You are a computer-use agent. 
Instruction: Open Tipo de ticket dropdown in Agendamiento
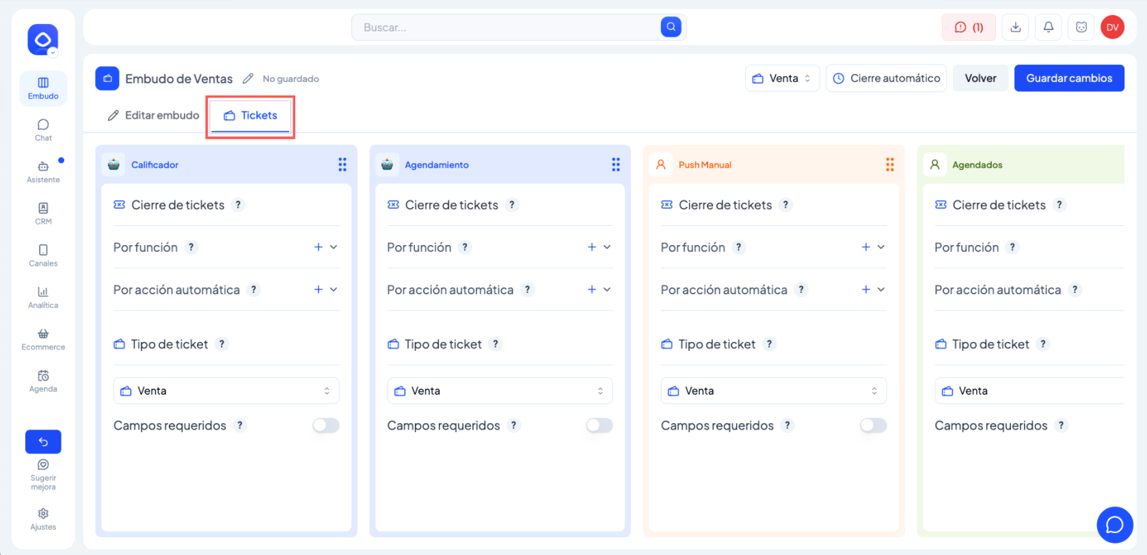coord(500,390)
